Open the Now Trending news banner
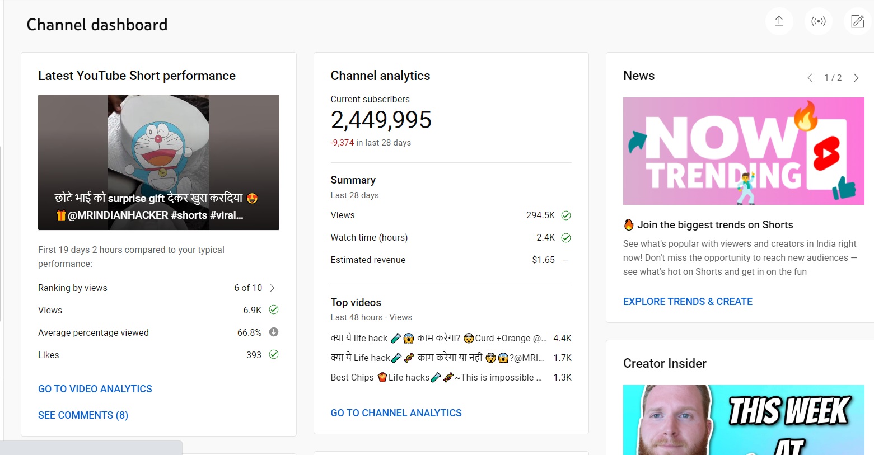This screenshot has width=874, height=455. click(x=744, y=151)
